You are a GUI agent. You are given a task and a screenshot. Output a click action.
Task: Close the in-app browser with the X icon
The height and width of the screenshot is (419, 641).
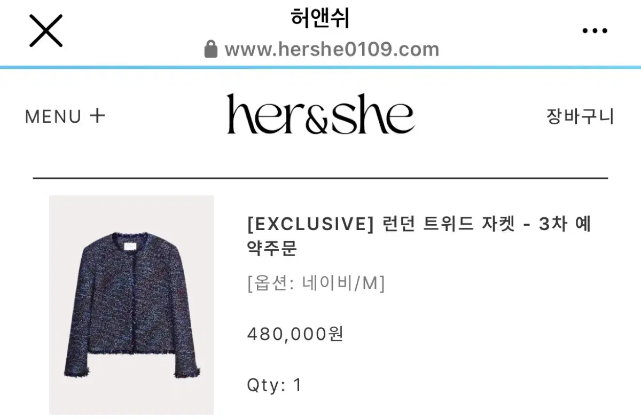click(x=46, y=30)
